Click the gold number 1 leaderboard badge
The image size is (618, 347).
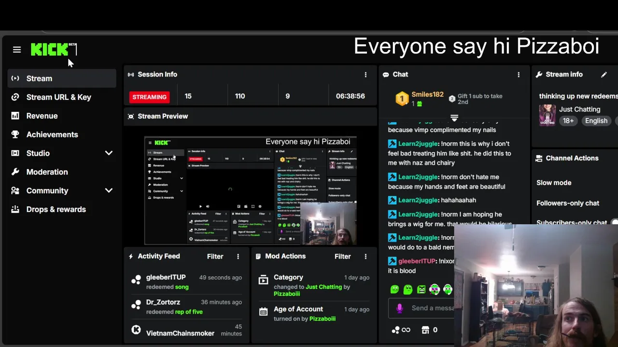tap(402, 99)
